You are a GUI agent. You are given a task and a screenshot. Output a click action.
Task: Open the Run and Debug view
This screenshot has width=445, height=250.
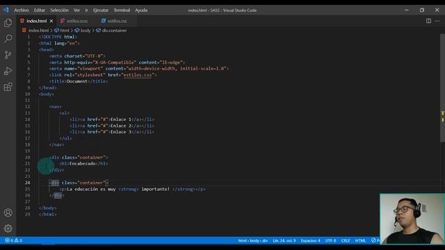[8, 71]
